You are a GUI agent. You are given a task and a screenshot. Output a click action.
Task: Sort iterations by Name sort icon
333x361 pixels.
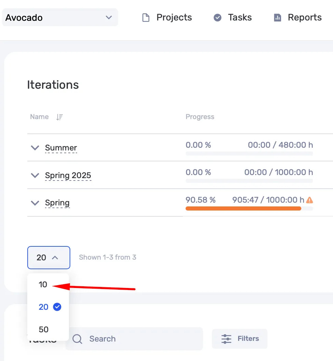(59, 117)
